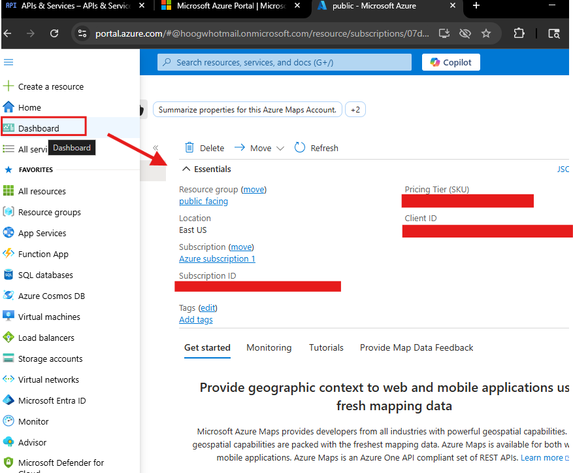Click the Add tags link
The width and height of the screenshot is (573, 473).
click(x=196, y=319)
